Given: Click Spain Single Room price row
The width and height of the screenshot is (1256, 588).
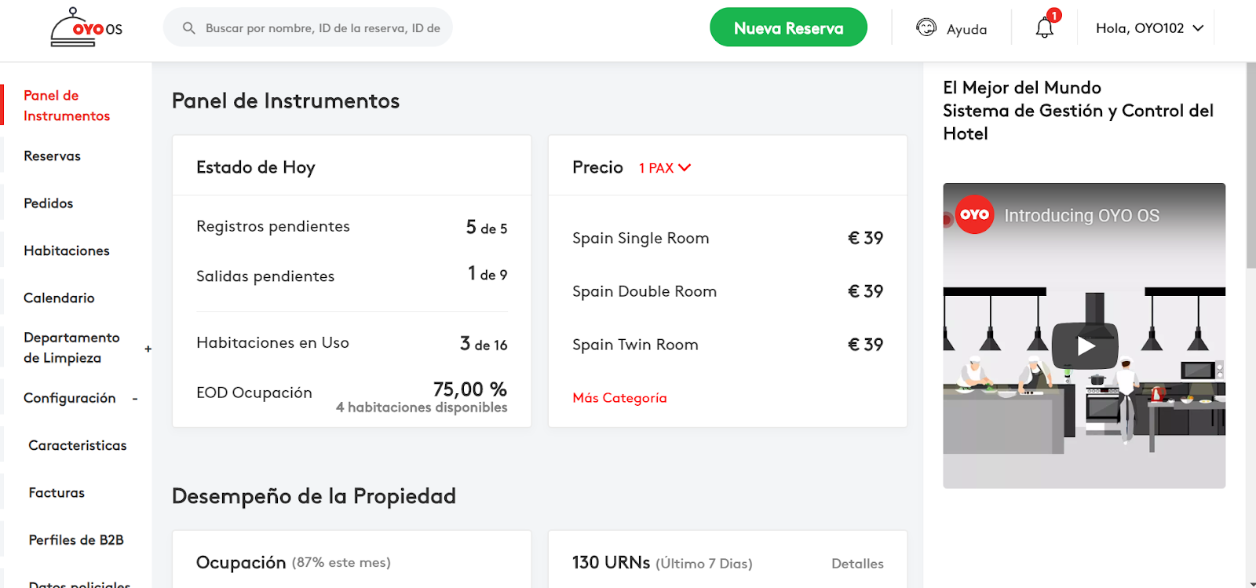Looking at the screenshot, I should (x=728, y=238).
